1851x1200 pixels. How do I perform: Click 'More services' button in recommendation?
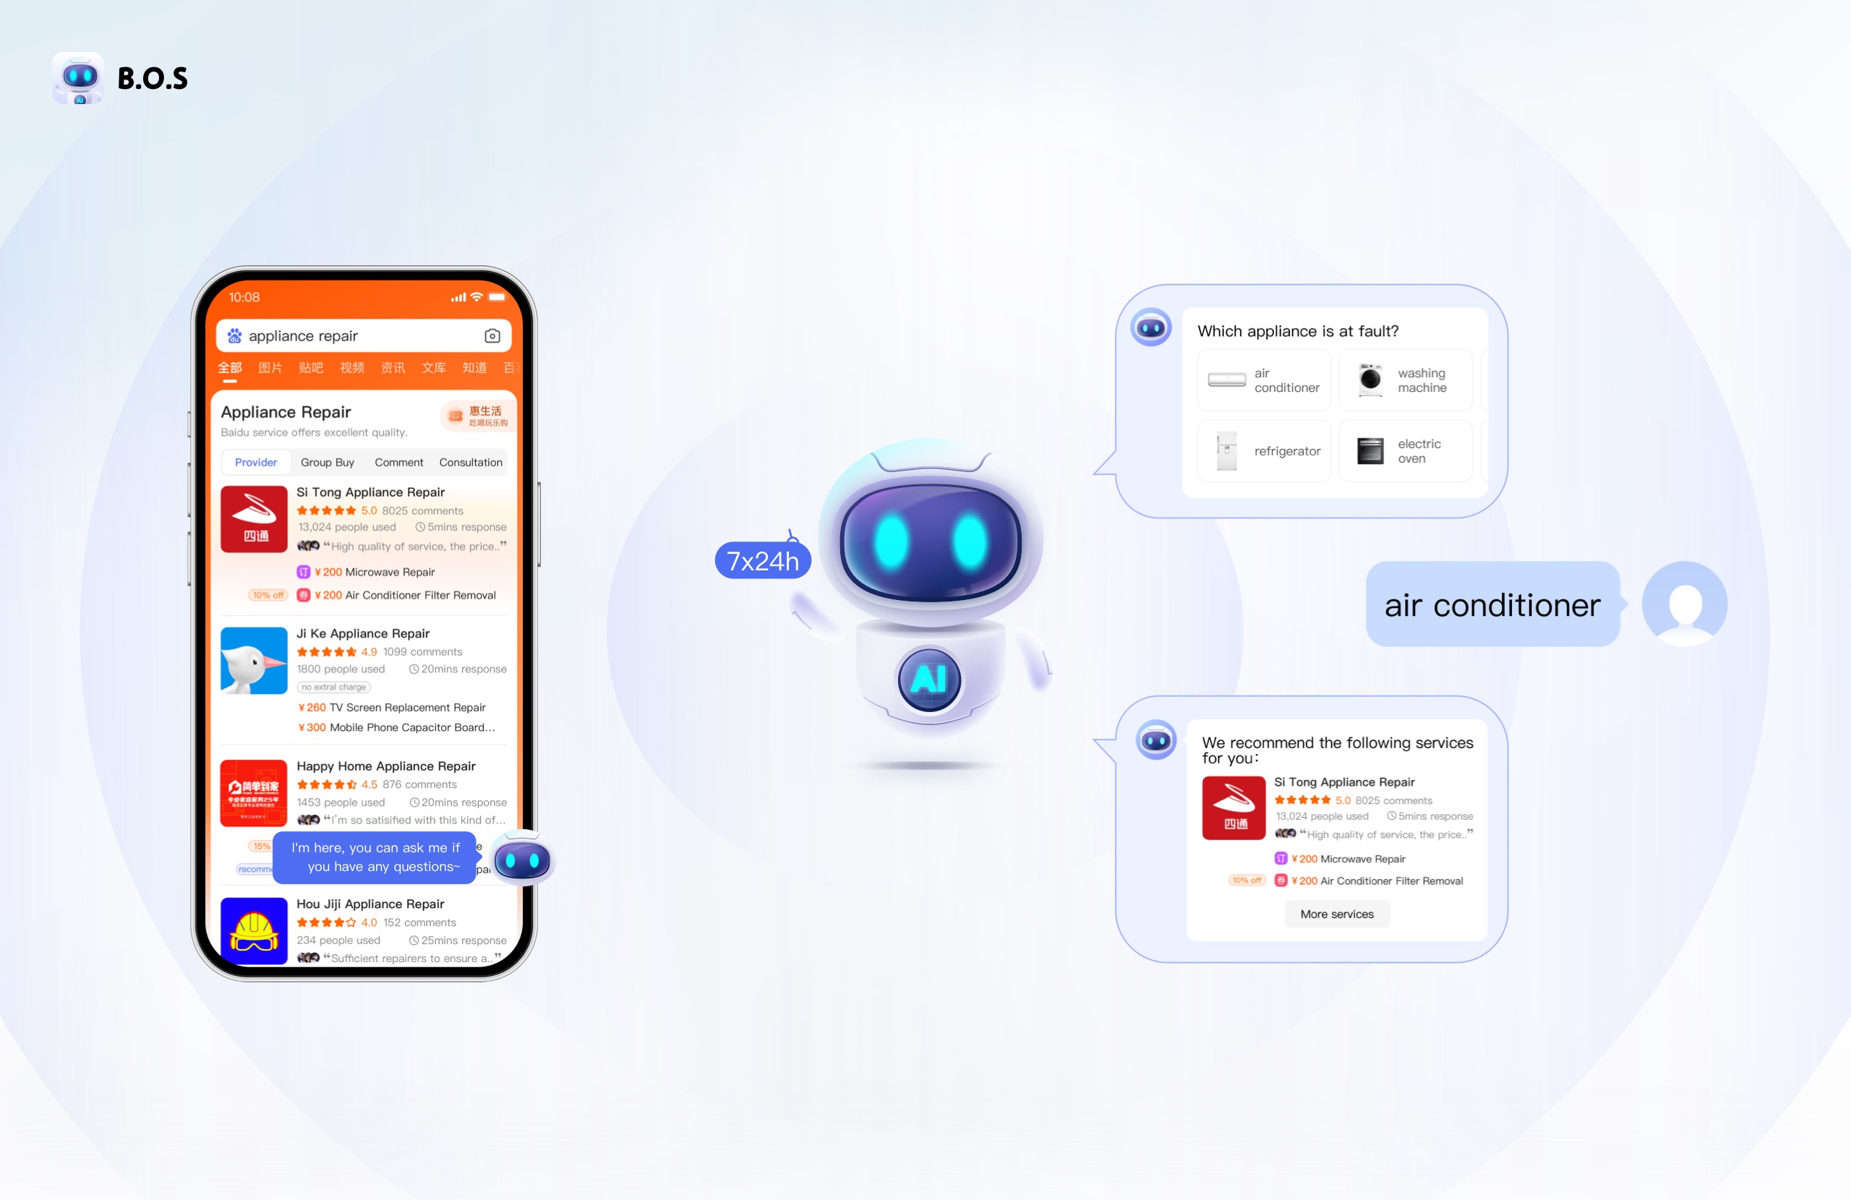(1335, 913)
